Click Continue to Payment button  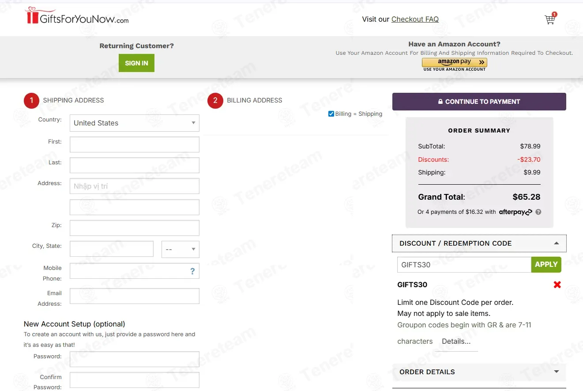tap(479, 102)
